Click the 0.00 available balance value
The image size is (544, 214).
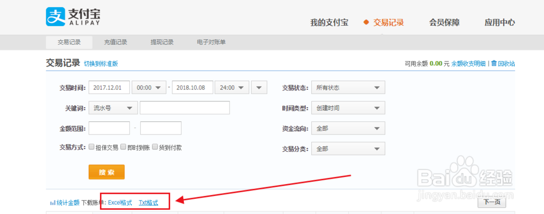[436, 64]
